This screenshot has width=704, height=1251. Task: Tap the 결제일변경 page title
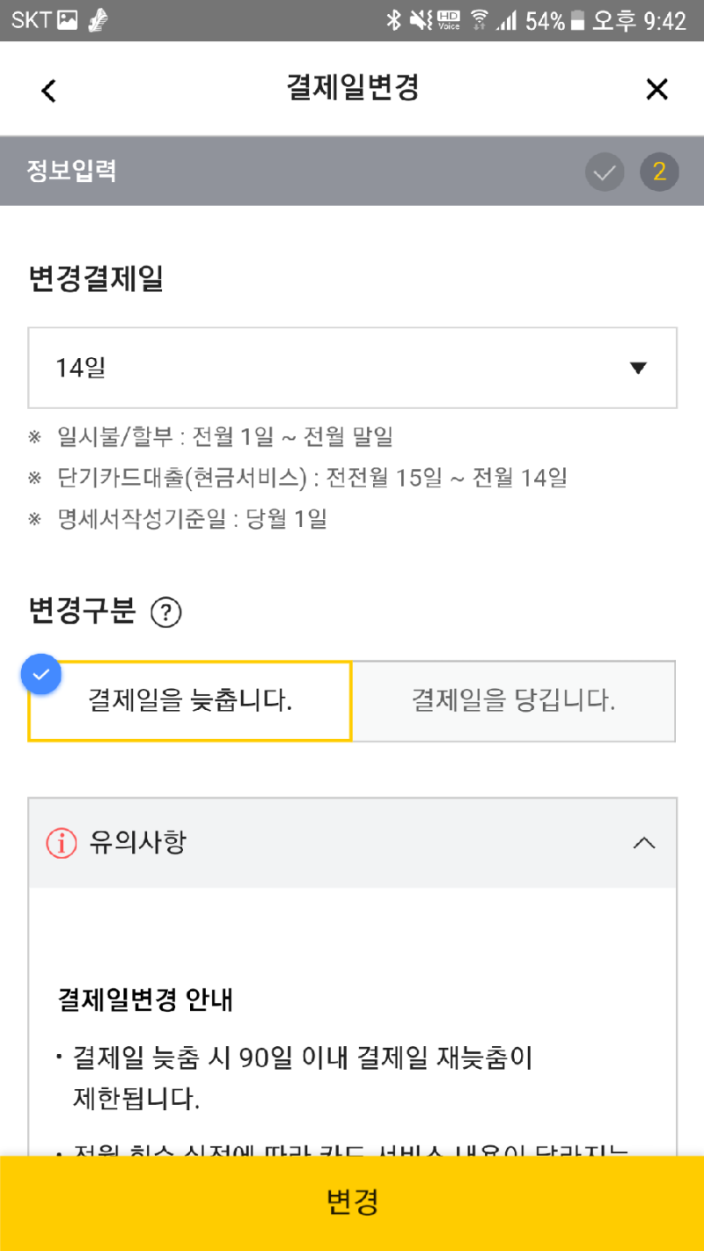352,88
